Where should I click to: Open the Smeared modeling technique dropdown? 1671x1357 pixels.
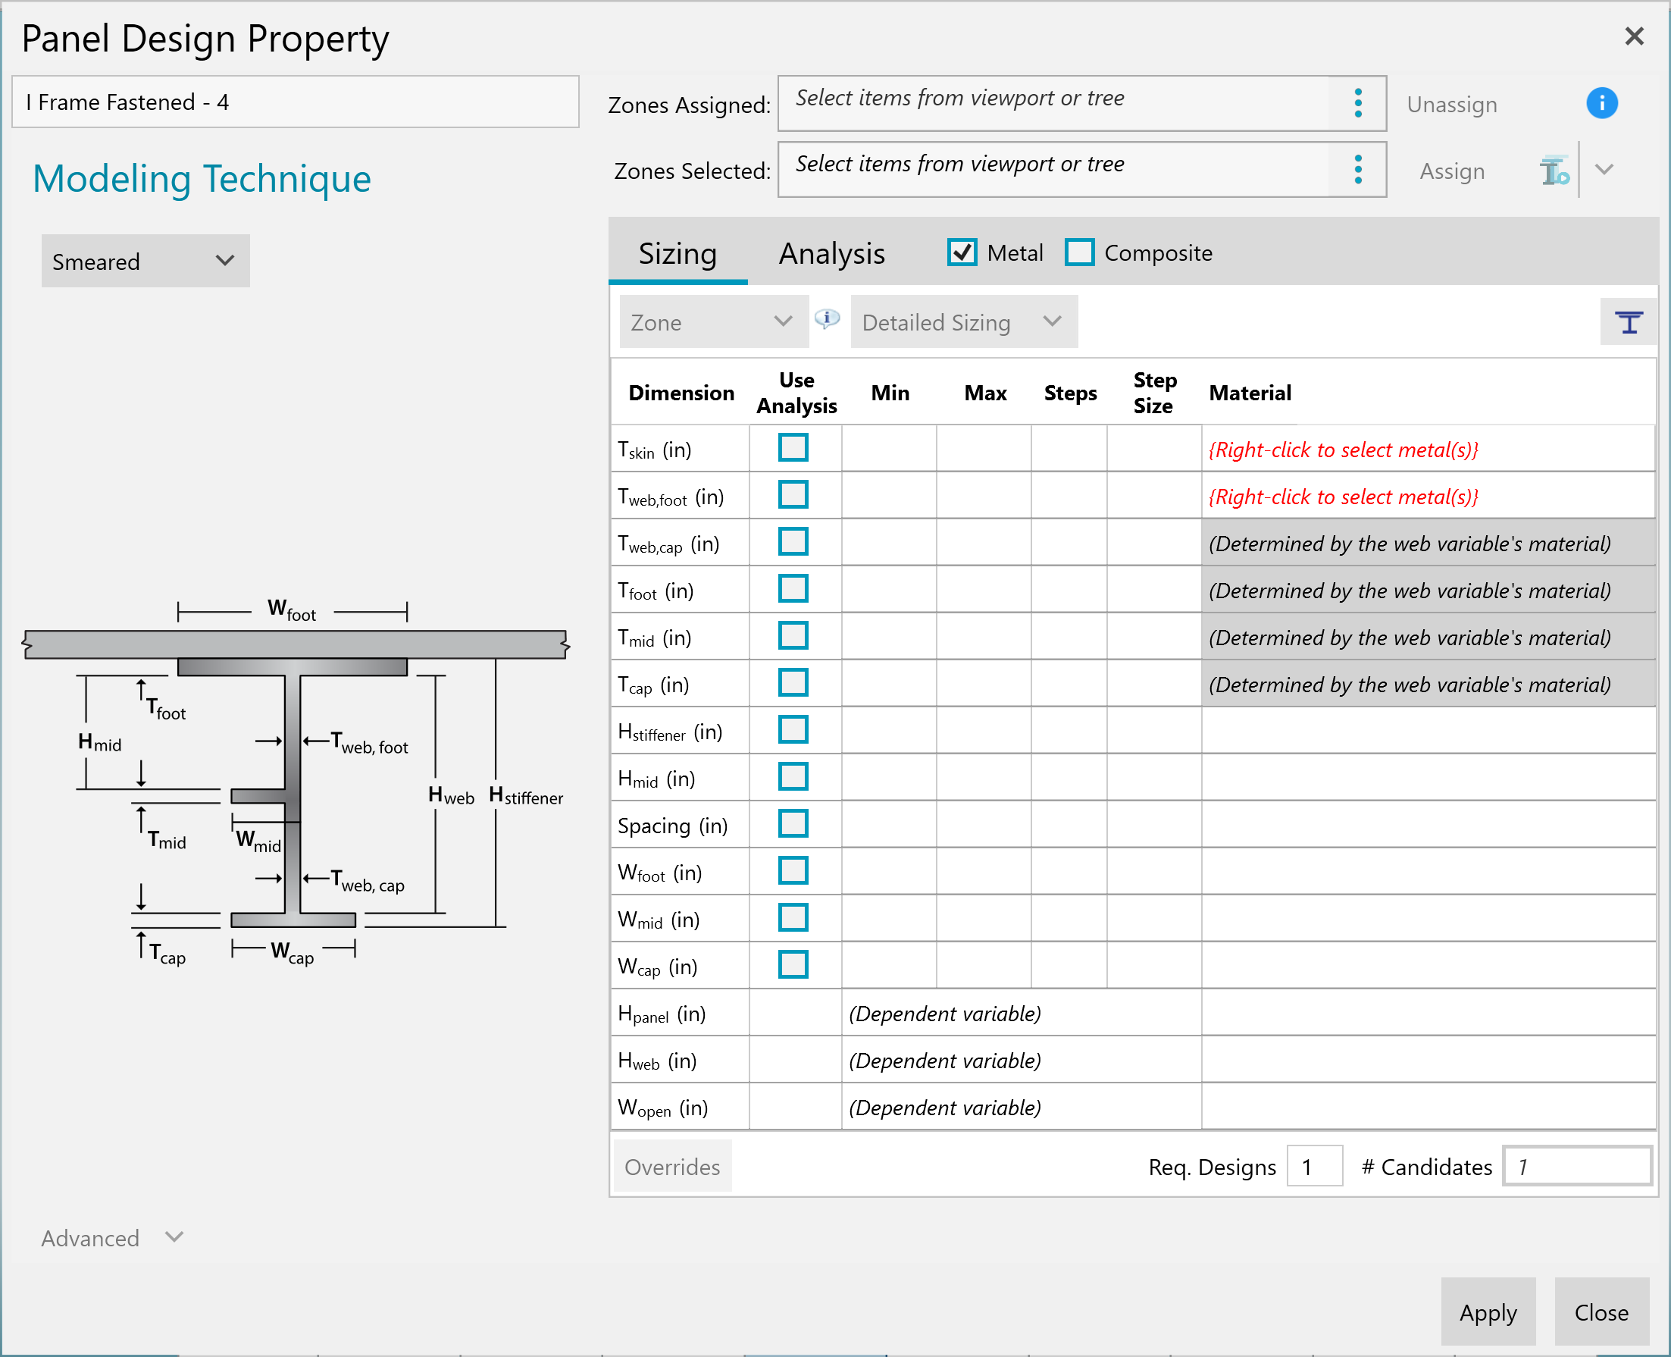(146, 261)
